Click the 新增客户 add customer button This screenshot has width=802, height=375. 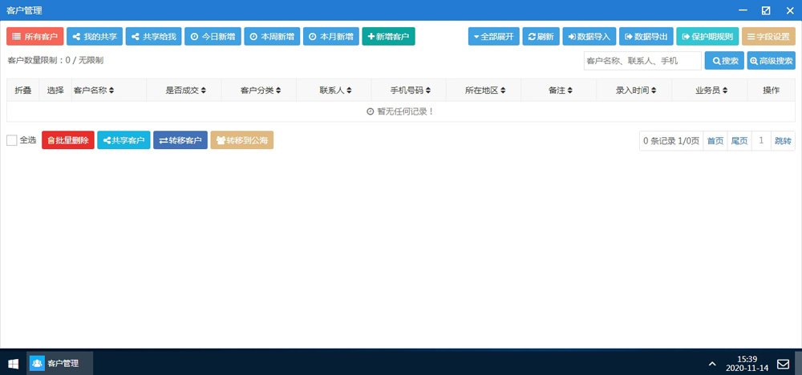click(388, 37)
